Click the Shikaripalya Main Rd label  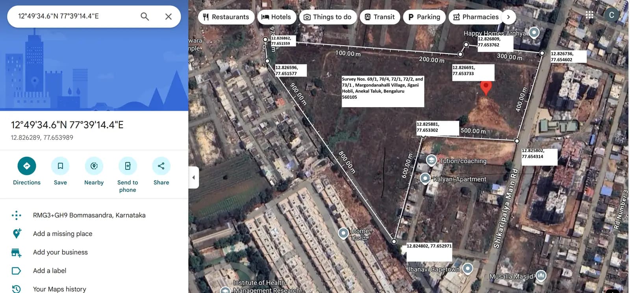pos(506,208)
